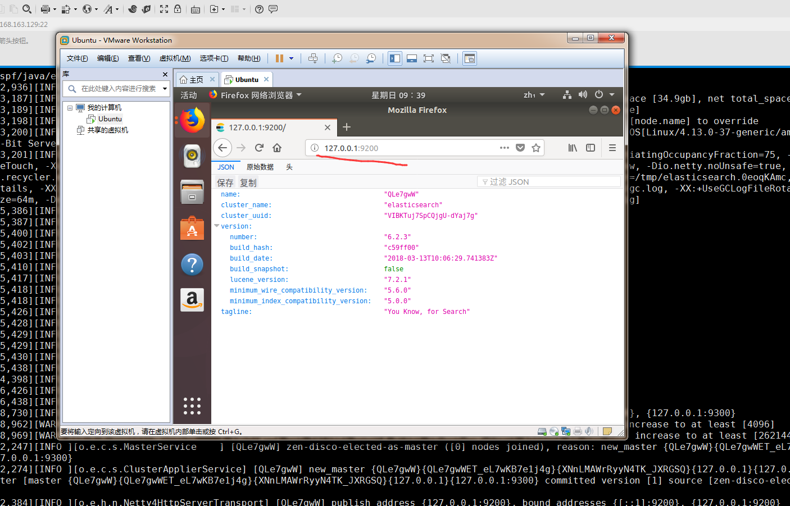Open the page actions menu (three dots)
The height and width of the screenshot is (506, 790).
point(505,148)
